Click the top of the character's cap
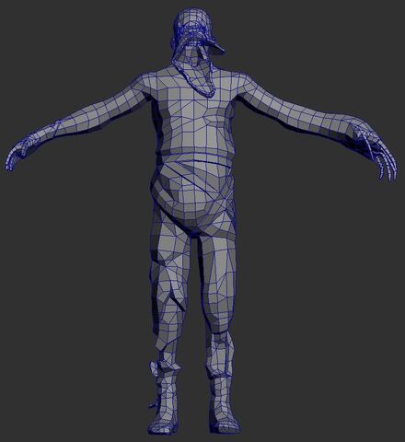Screen dimensions: 405x442 [192, 17]
